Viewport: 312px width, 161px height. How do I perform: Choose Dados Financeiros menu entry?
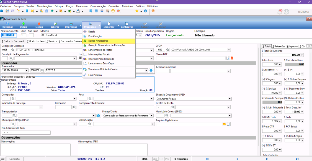[109, 41]
